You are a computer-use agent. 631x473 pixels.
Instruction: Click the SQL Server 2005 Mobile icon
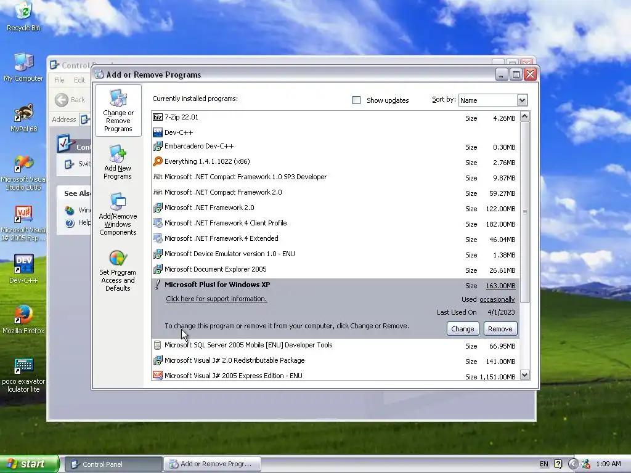[x=158, y=345]
